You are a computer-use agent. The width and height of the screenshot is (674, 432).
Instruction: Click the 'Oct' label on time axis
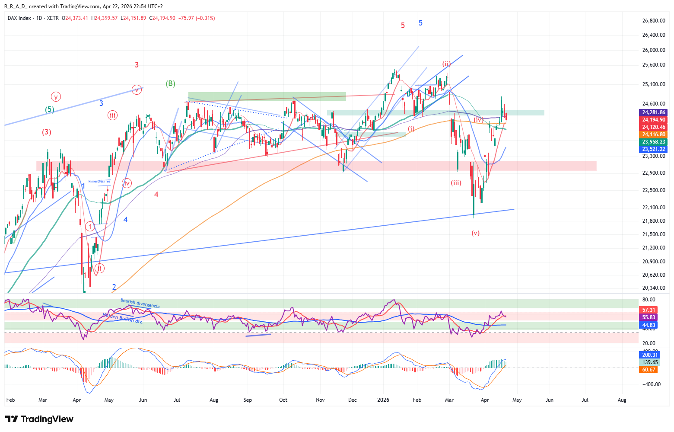pyautogui.click(x=283, y=400)
